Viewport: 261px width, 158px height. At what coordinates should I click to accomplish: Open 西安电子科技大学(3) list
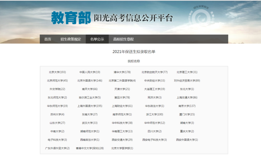tap(154, 140)
